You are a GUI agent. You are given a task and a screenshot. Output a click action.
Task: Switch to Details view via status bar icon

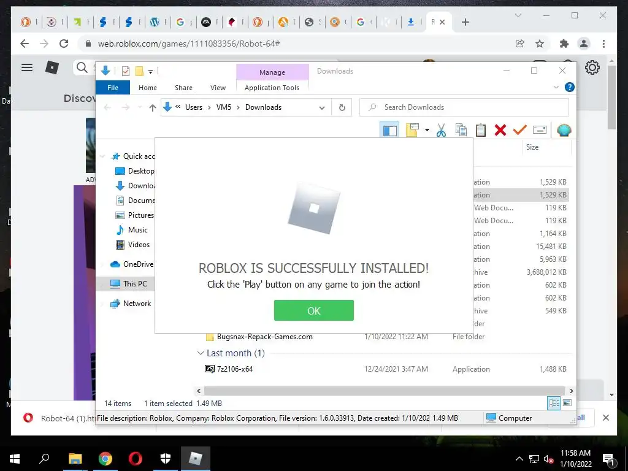click(x=554, y=403)
